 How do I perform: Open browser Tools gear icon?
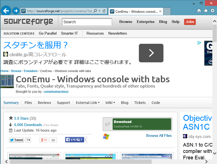coord(213,11)
